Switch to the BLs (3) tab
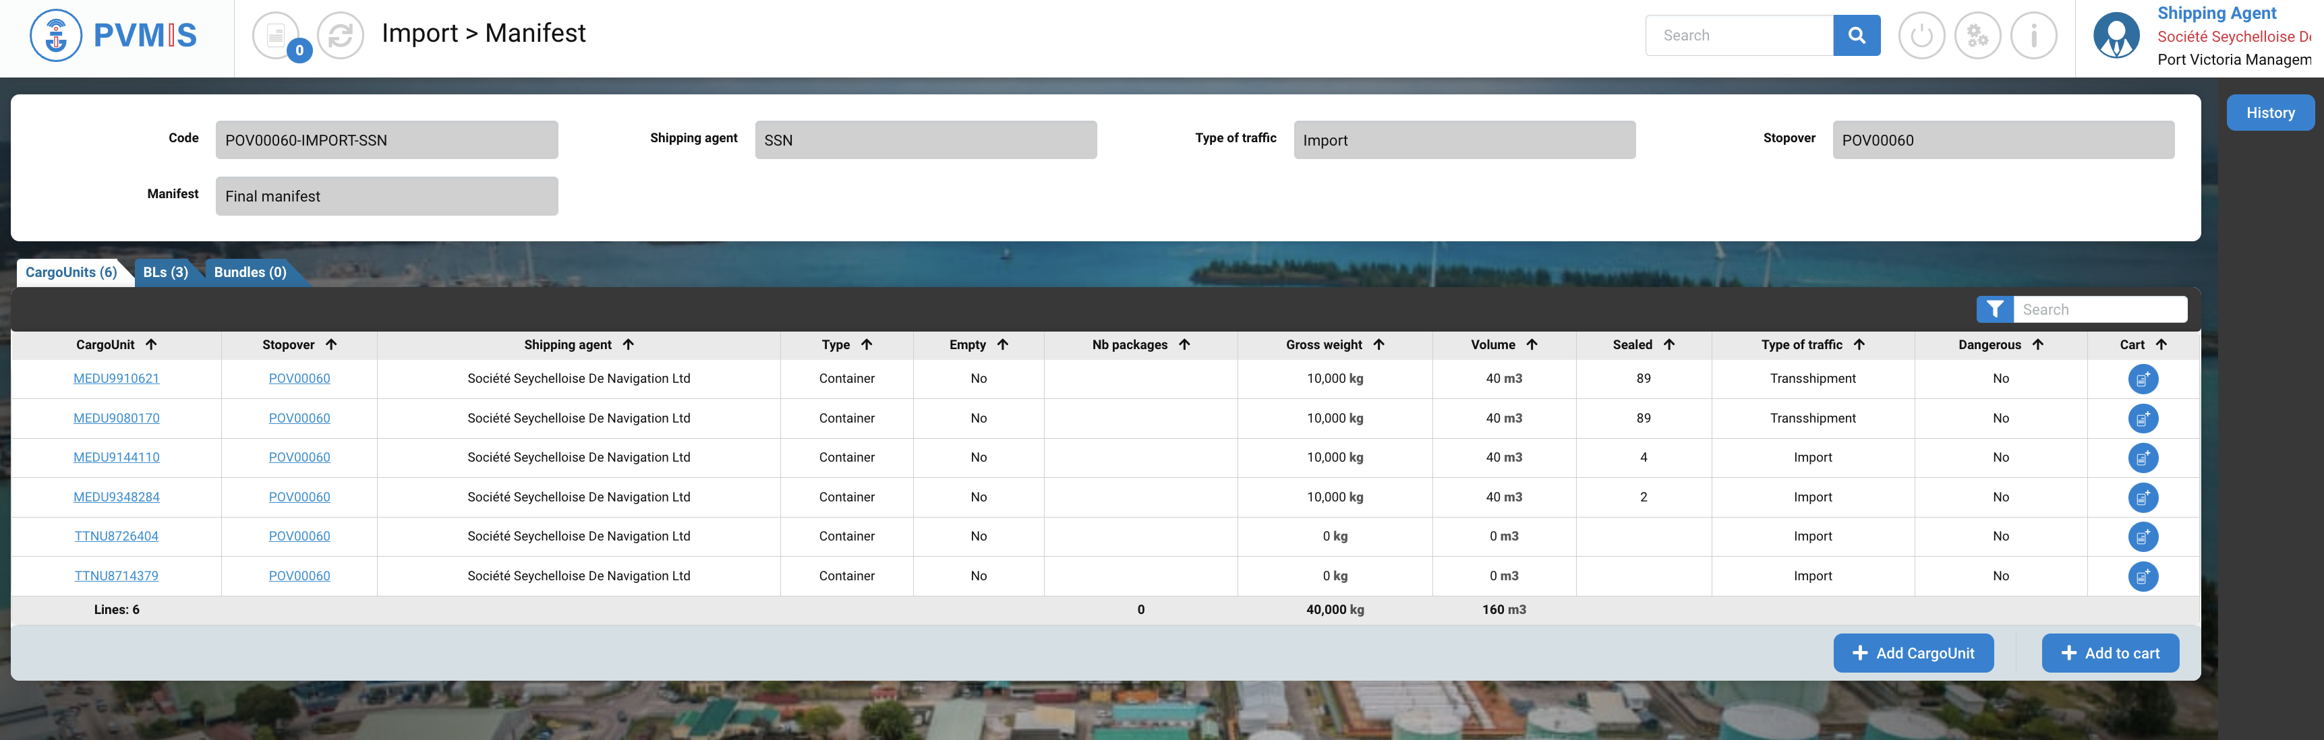This screenshot has width=2324, height=740. pyautogui.click(x=165, y=272)
